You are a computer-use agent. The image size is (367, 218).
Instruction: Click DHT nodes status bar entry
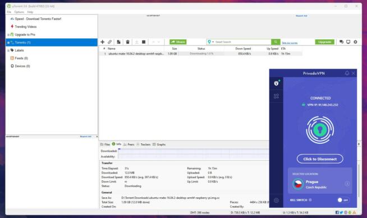point(200,212)
